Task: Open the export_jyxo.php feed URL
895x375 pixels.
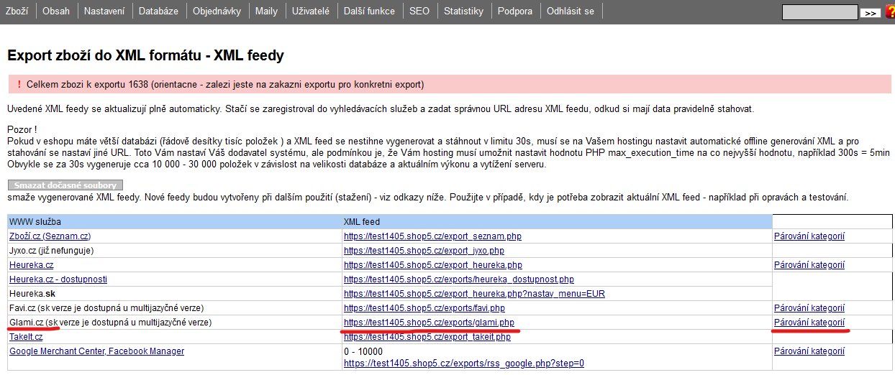Action: (x=424, y=251)
